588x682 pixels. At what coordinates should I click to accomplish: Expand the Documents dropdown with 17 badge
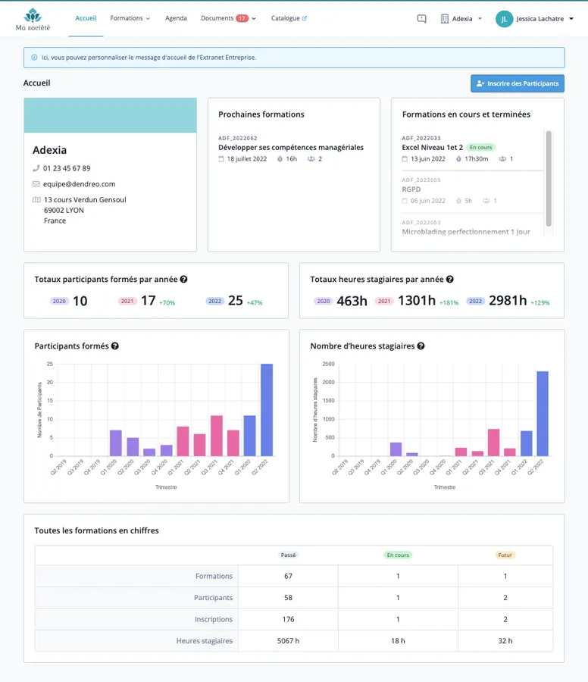click(228, 18)
